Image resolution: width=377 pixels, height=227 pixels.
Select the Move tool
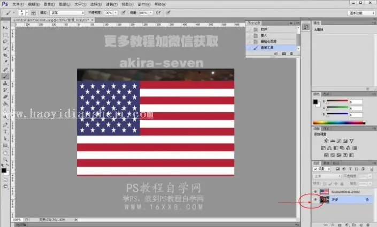click(5, 28)
